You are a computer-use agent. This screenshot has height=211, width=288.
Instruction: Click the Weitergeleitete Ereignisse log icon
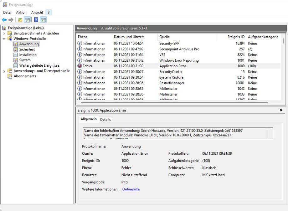(15, 65)
